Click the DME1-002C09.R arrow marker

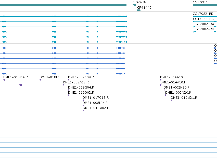[x=69, y=80]
